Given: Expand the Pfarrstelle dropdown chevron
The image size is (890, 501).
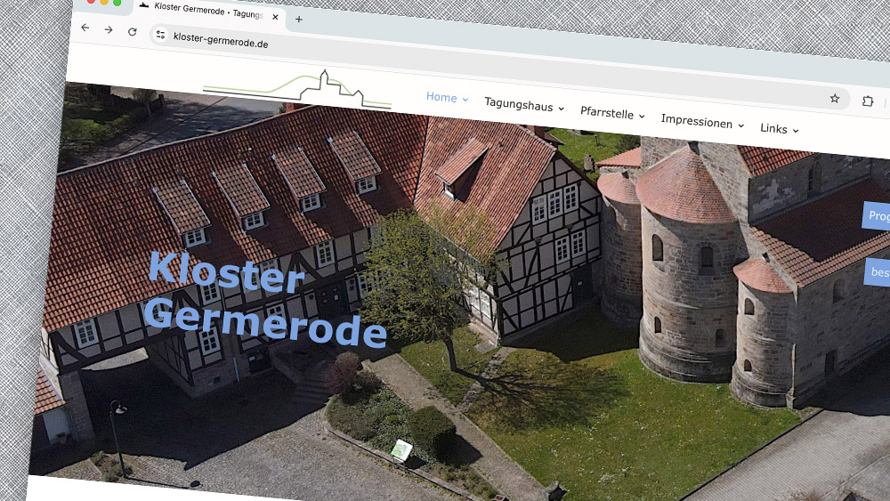Looking at the screenshot, I should tap(642, 117).
